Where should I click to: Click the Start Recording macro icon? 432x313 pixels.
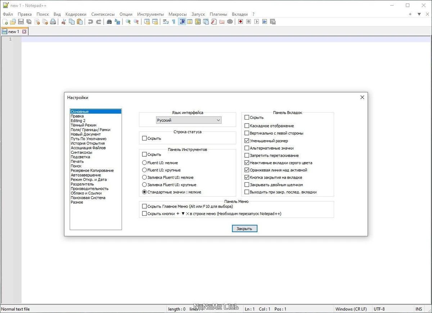240,22
